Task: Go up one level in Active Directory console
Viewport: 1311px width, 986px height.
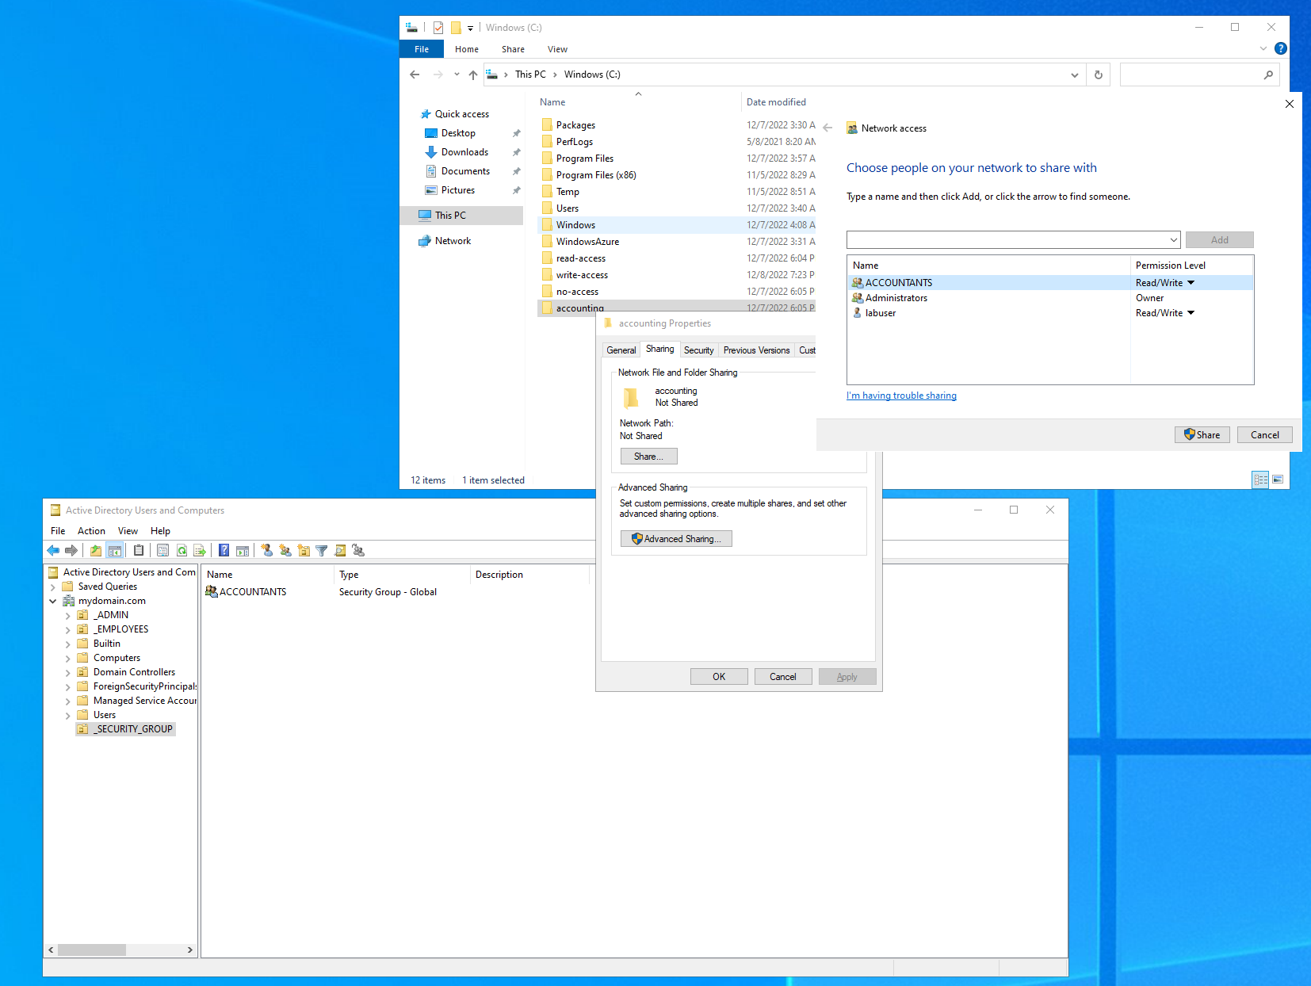Action: pyautogui.click(x=96, y=550)
